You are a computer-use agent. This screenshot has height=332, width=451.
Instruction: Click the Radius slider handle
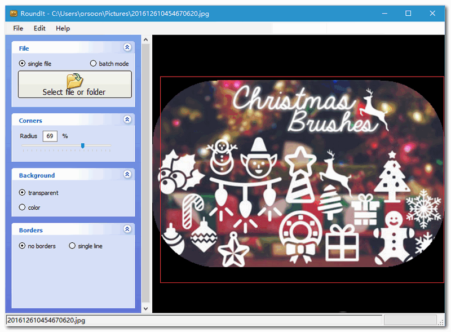tap(82, 145)
